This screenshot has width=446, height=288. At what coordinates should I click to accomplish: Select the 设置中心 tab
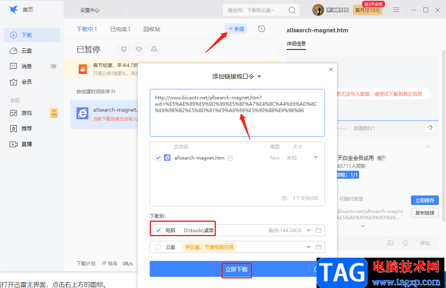point(90,10)
